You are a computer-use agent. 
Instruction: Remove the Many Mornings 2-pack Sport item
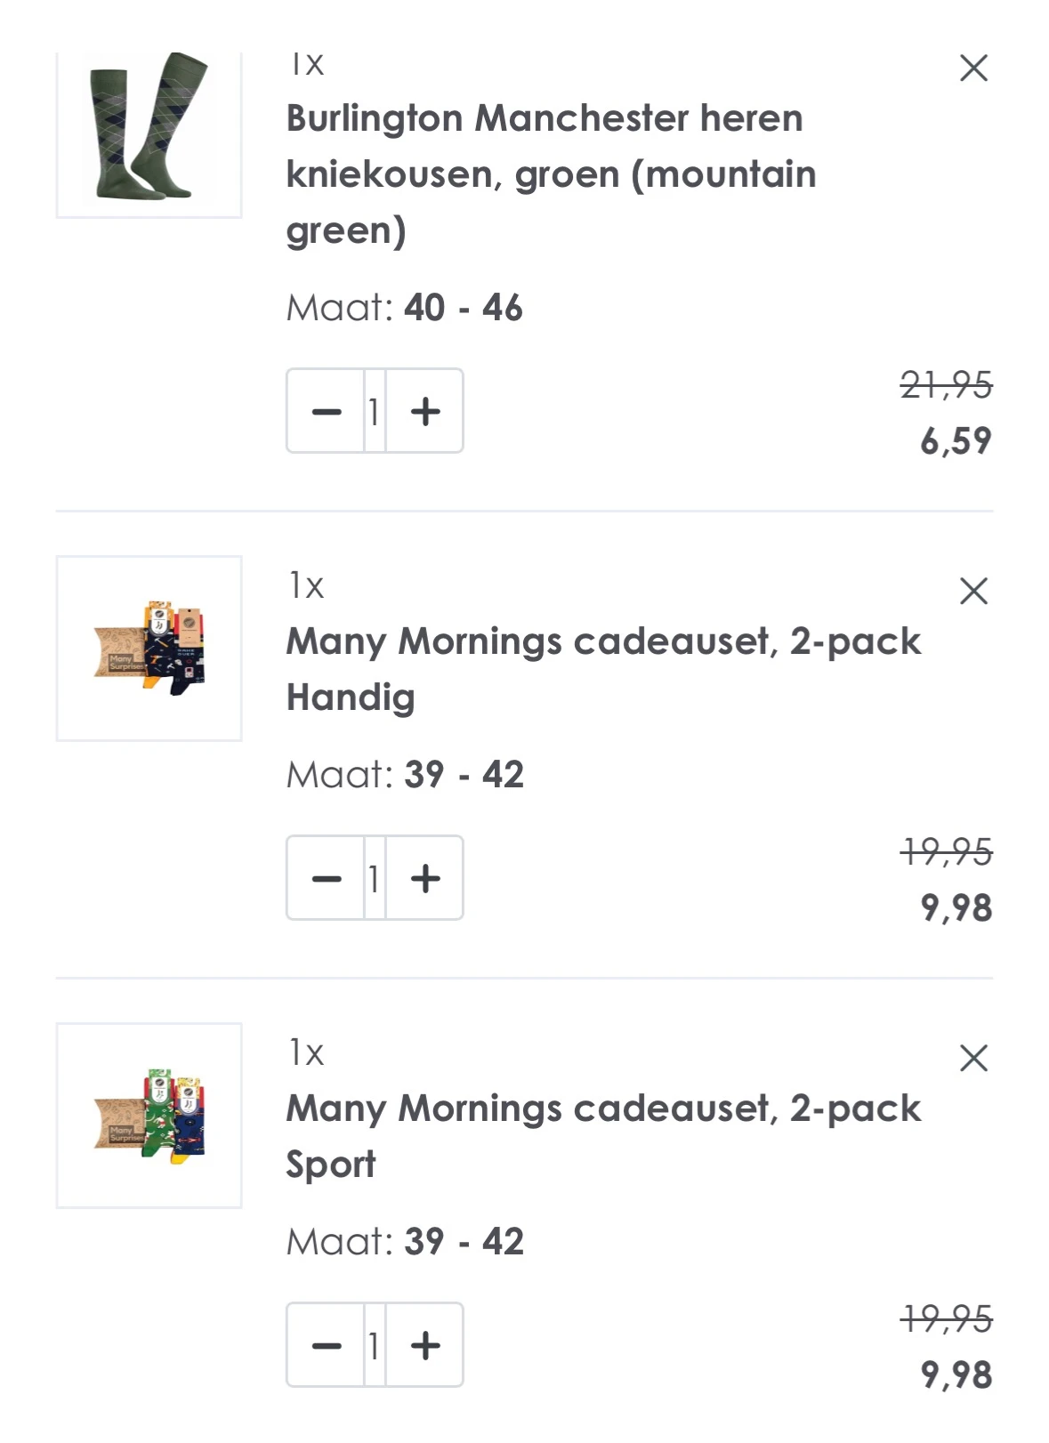click(x=973, y=1057)
